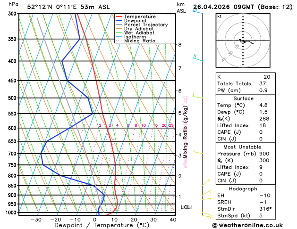Click the 700 pressure level label
The height and width of the screenshot is (229, 297).
pyautogui.click(x=13, y=154)
